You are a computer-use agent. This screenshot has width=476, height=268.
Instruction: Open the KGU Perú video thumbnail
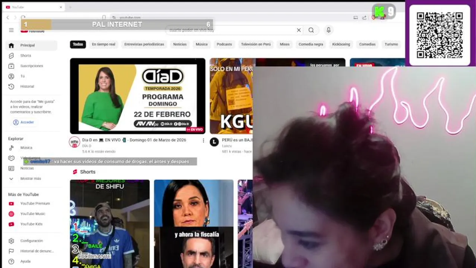click(231, 96)
